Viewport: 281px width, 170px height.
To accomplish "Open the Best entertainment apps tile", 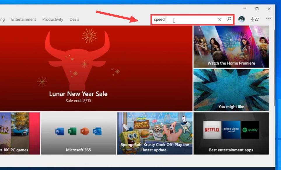I will [x=231, y=134].
